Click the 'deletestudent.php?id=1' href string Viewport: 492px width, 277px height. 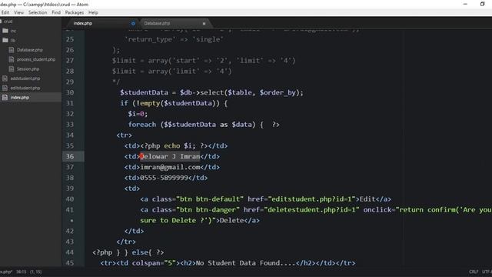pos(311,210)
